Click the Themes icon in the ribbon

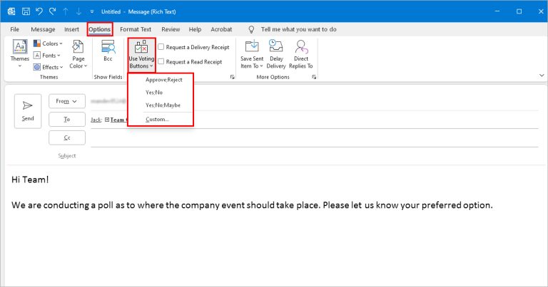20,51
